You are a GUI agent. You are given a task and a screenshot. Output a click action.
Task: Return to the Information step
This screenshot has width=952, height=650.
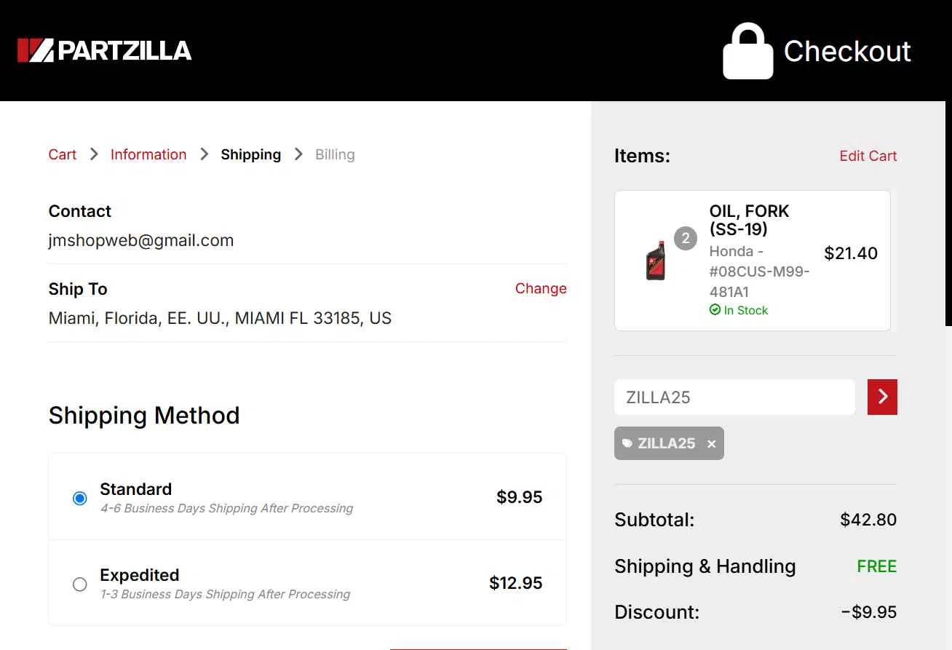(148, 154)
